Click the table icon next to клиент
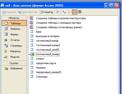 [x=32, y=59]
